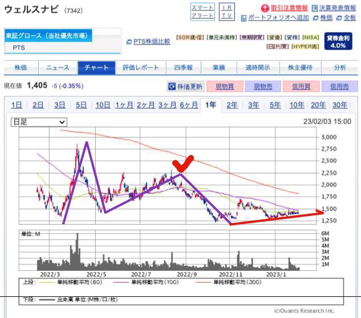Click the 23/02/03 15:00 timestamp
Screen dimensions: 361x318
(327, 121)
